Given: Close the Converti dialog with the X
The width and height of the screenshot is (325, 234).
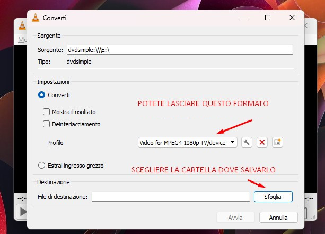Looking at the screenshot, I should (x=292, y=18).
